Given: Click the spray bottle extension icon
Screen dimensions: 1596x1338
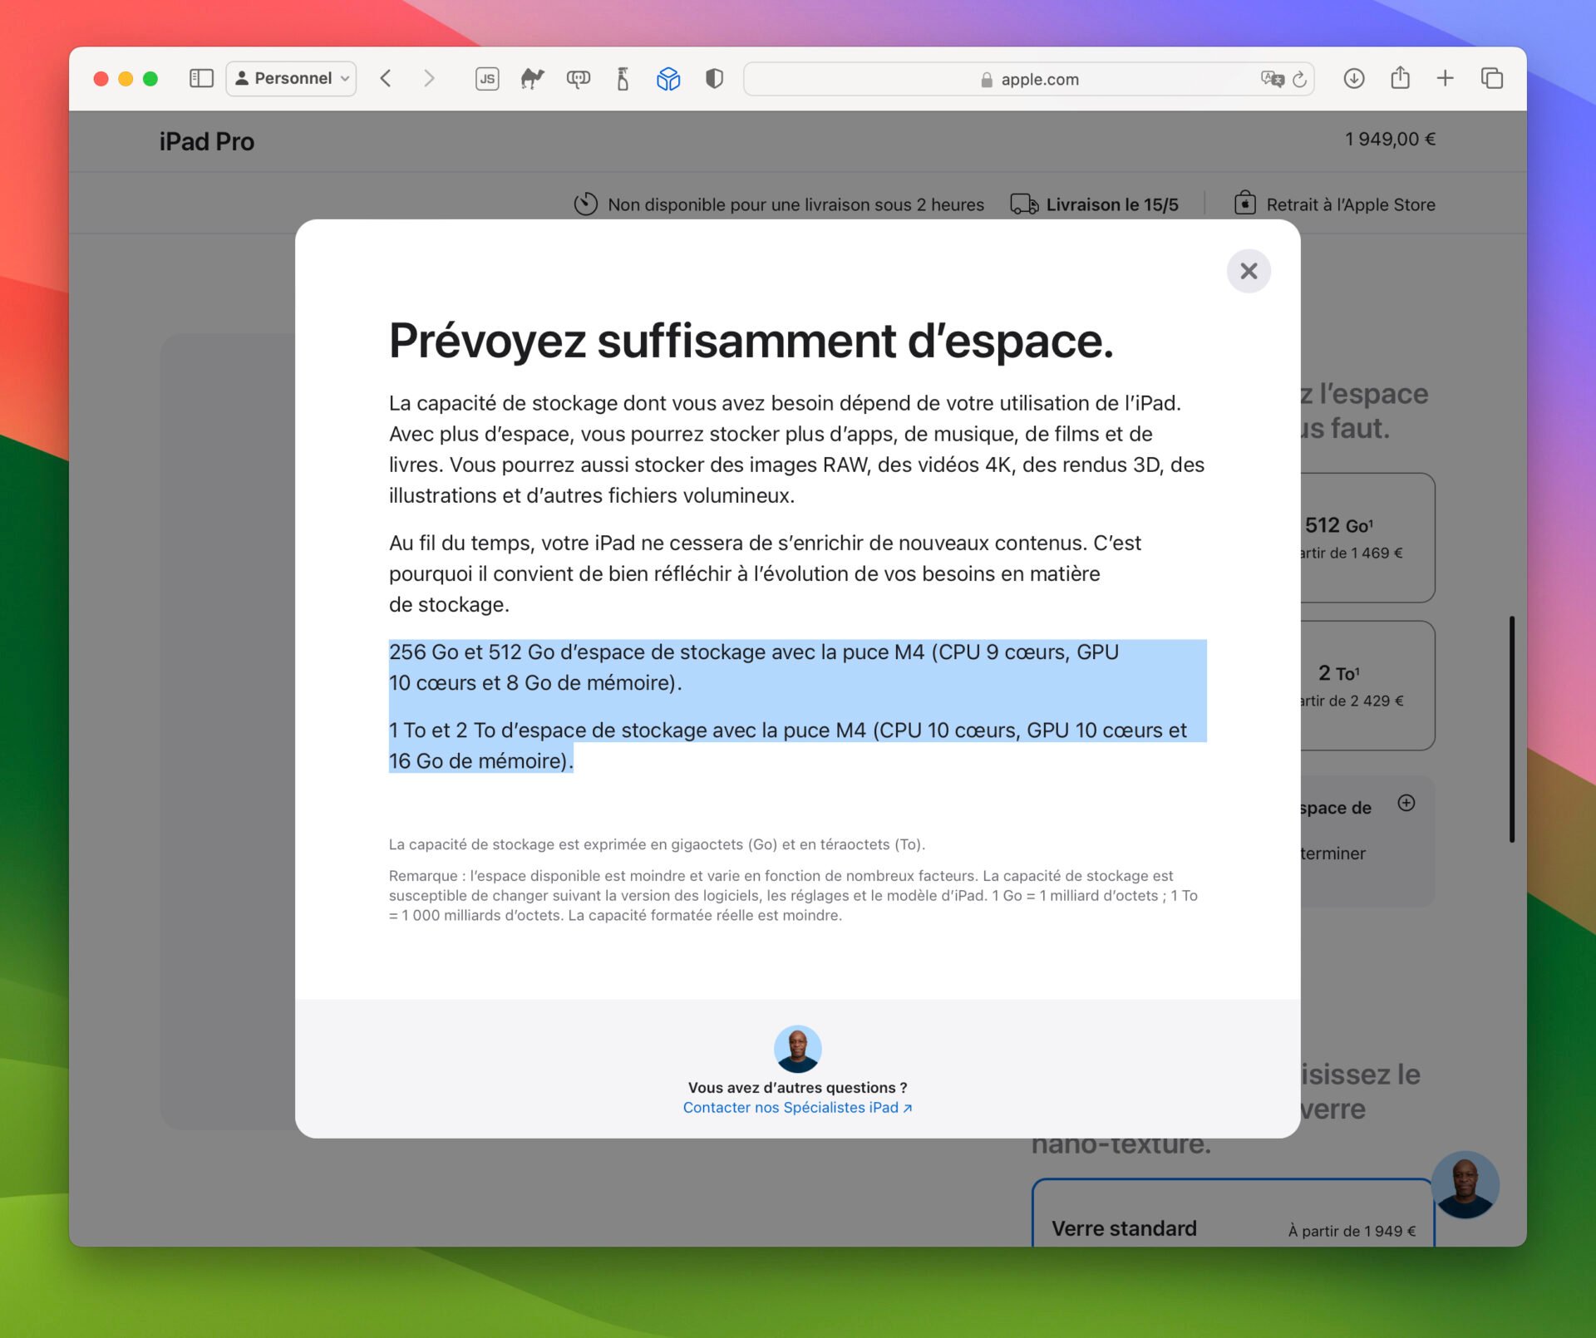Looking at the screenshot, I should 623,79.
